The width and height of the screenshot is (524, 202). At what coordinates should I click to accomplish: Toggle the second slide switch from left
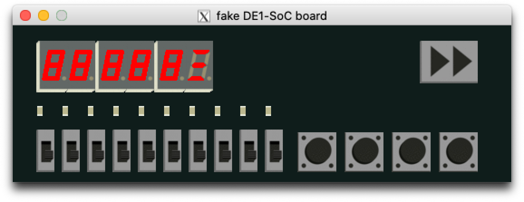click(x=71, y=150)
